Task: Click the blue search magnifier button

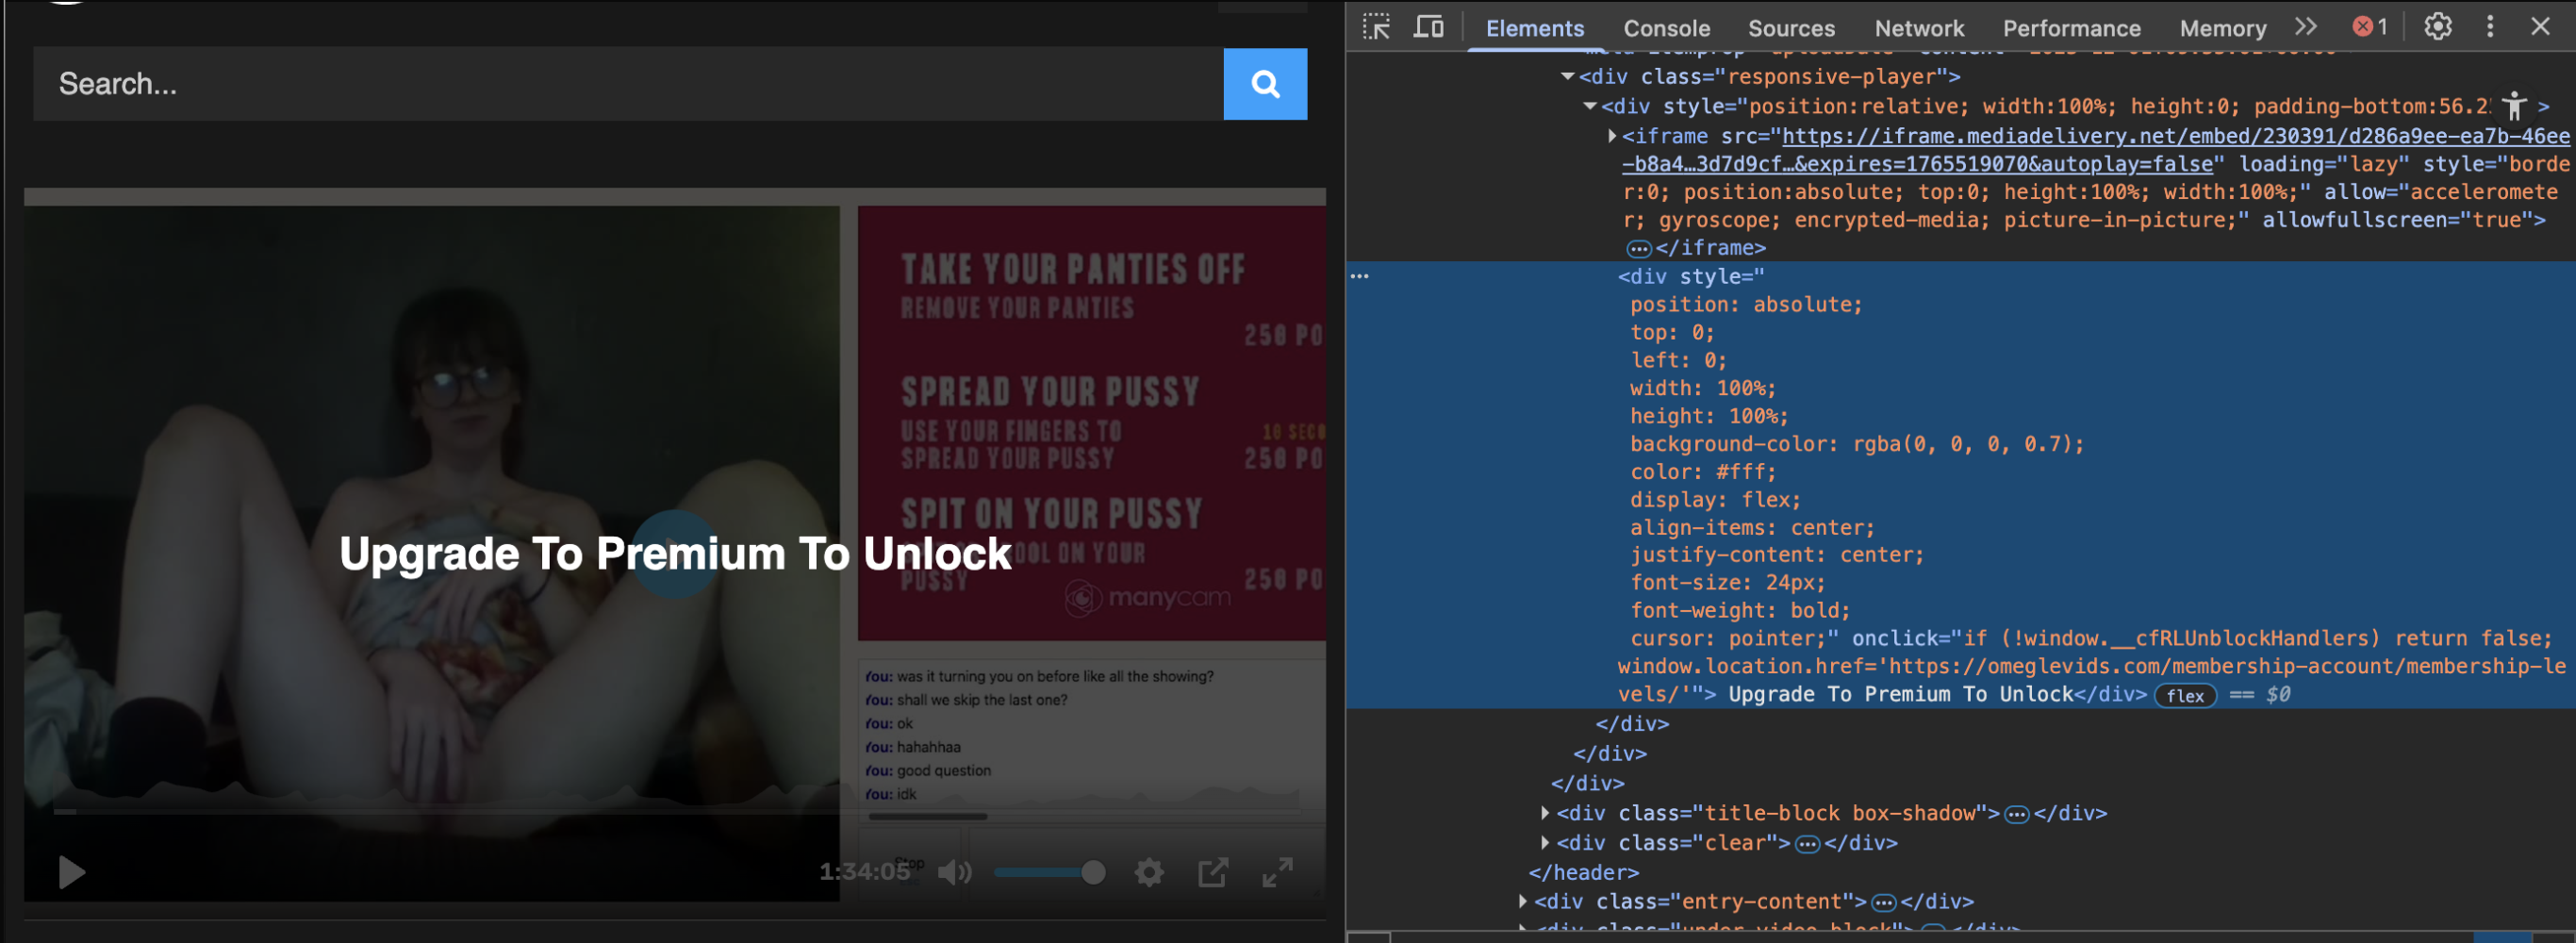Action: point(1264,84)
